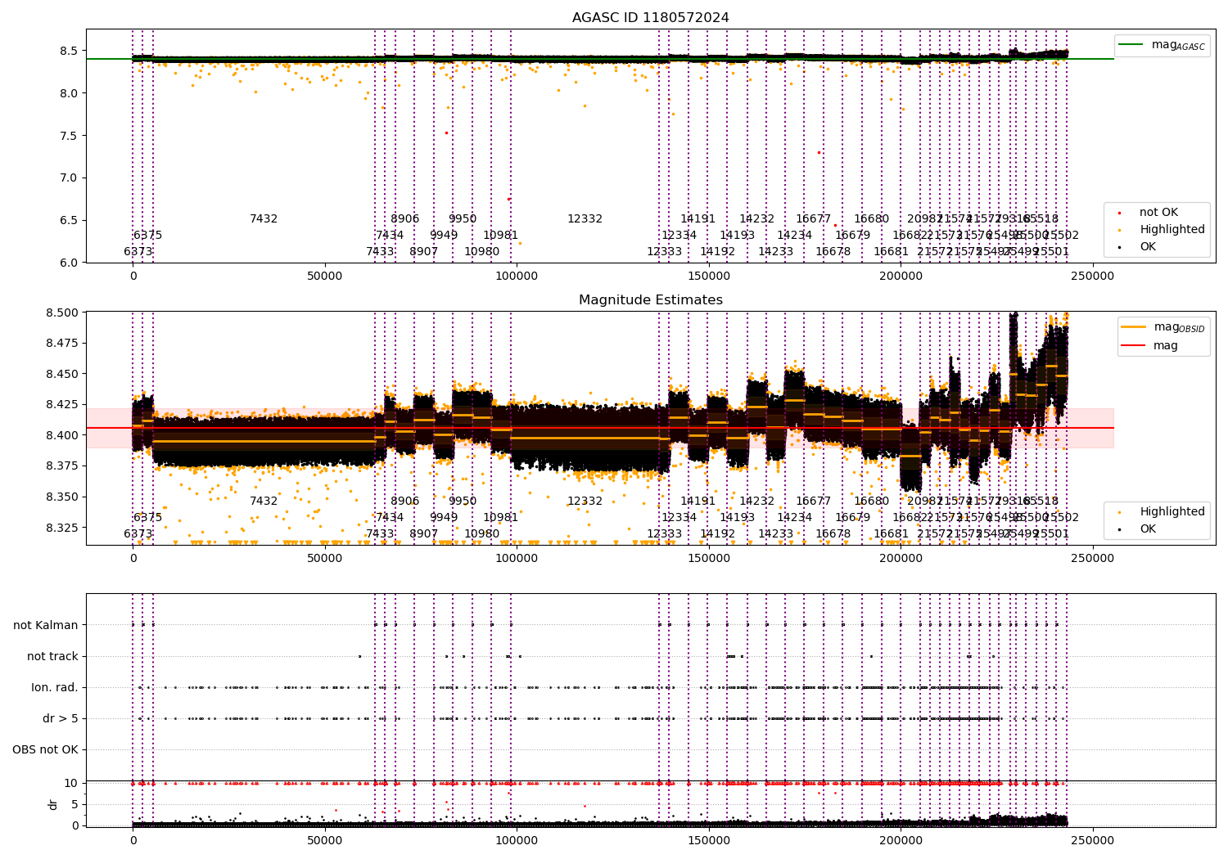Screen dimensions: 1228x859
Task: Click the "AGASC ID 1180572024" plot title
Action: point(650,18)
